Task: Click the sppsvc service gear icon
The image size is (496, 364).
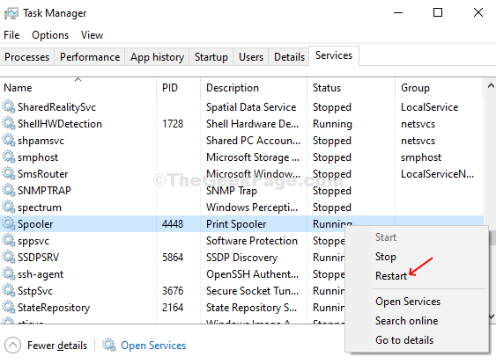Action: coord(9,241)
